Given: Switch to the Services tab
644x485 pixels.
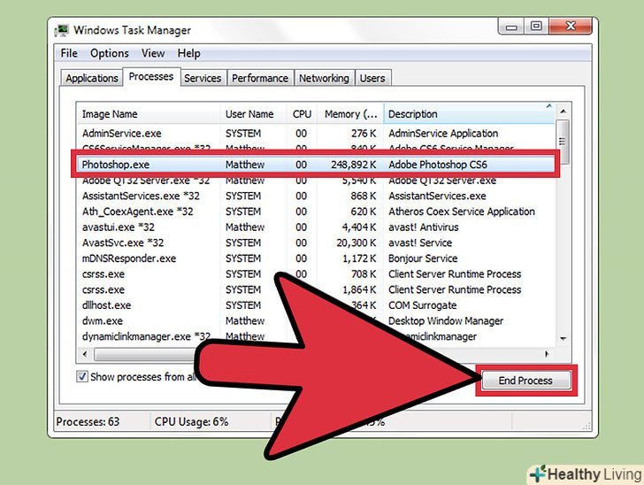Looking at the screenshot, I should click(x=203, y=78).
